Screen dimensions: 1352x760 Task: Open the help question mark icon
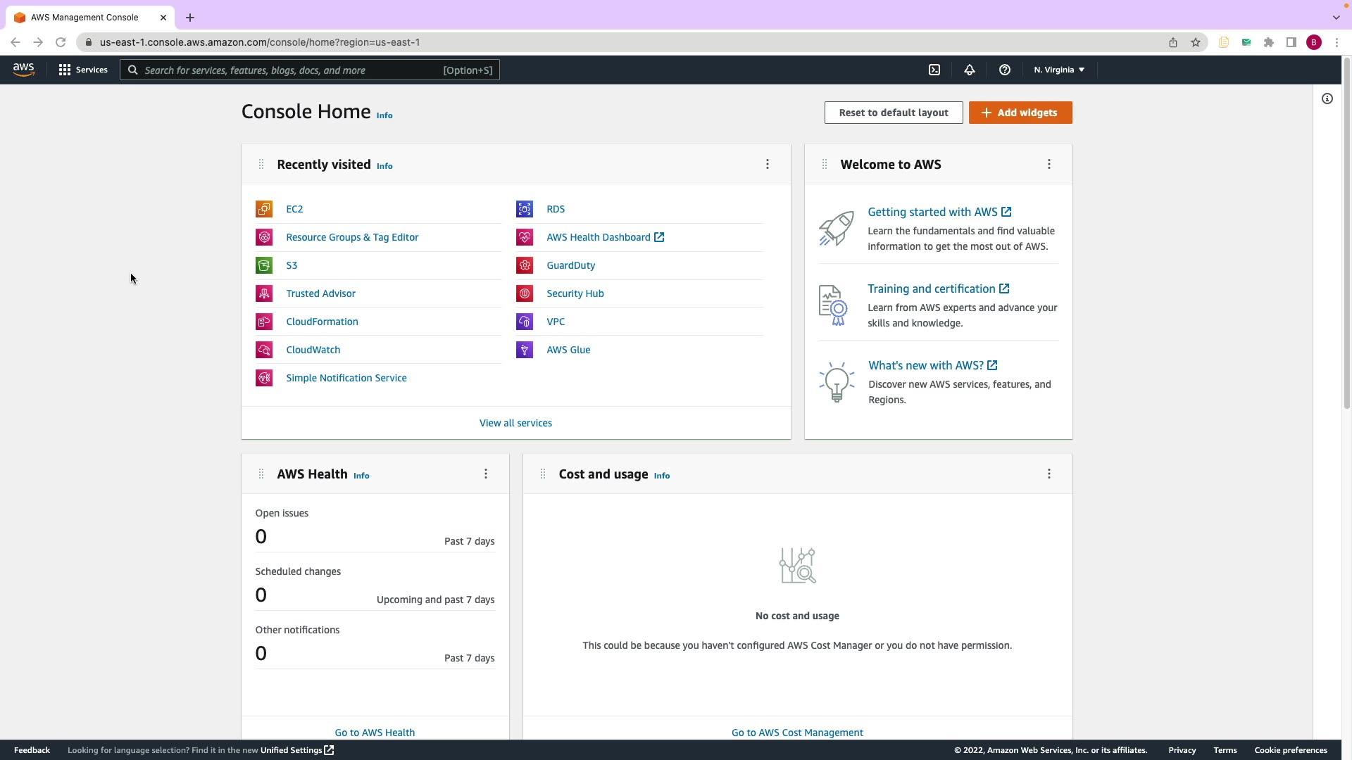[1005, 70]
